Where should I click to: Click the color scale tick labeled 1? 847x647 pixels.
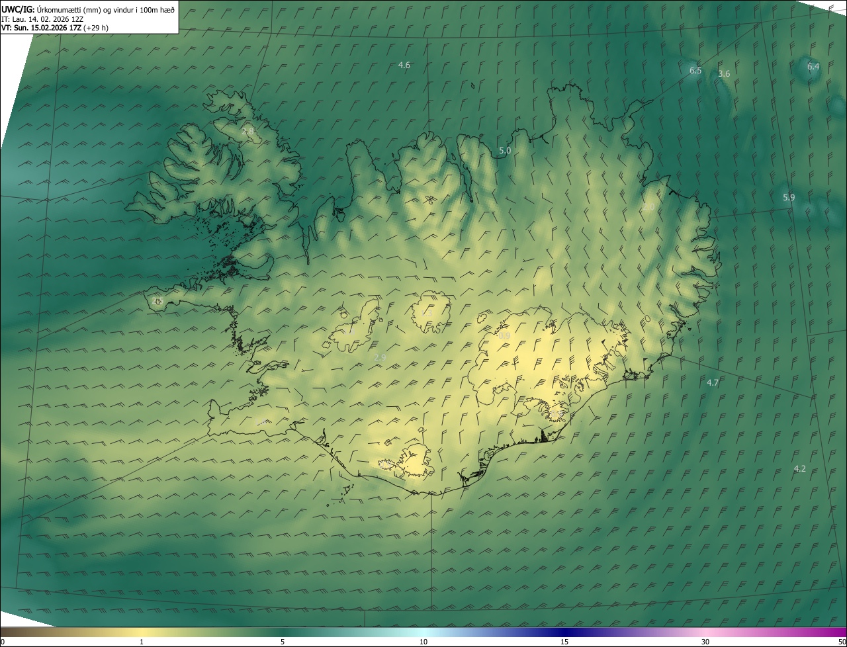(142, 642)
